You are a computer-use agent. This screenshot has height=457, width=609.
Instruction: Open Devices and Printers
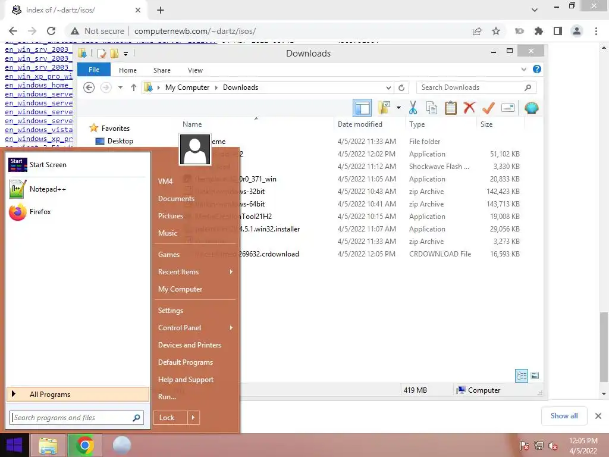point(190,345)
